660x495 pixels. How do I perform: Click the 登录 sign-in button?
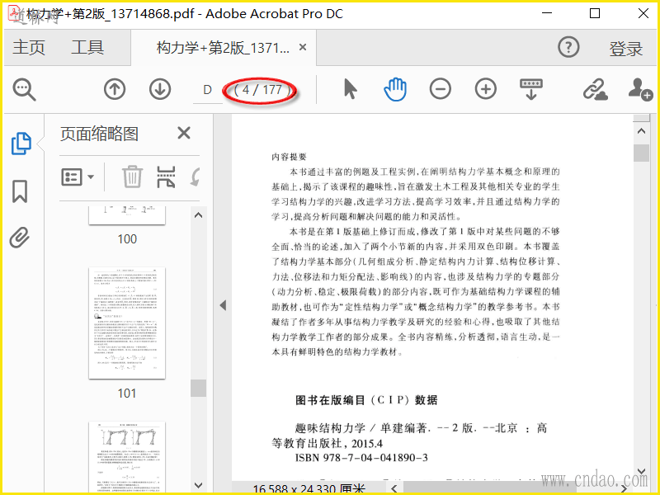(x=626, y=49)
